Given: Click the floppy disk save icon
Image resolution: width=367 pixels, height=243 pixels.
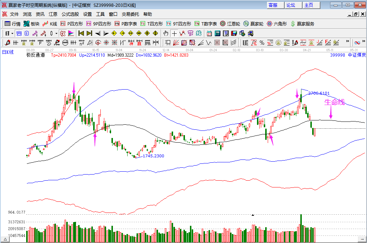Looking at the screenshot, I should click(x=234, y=33).
